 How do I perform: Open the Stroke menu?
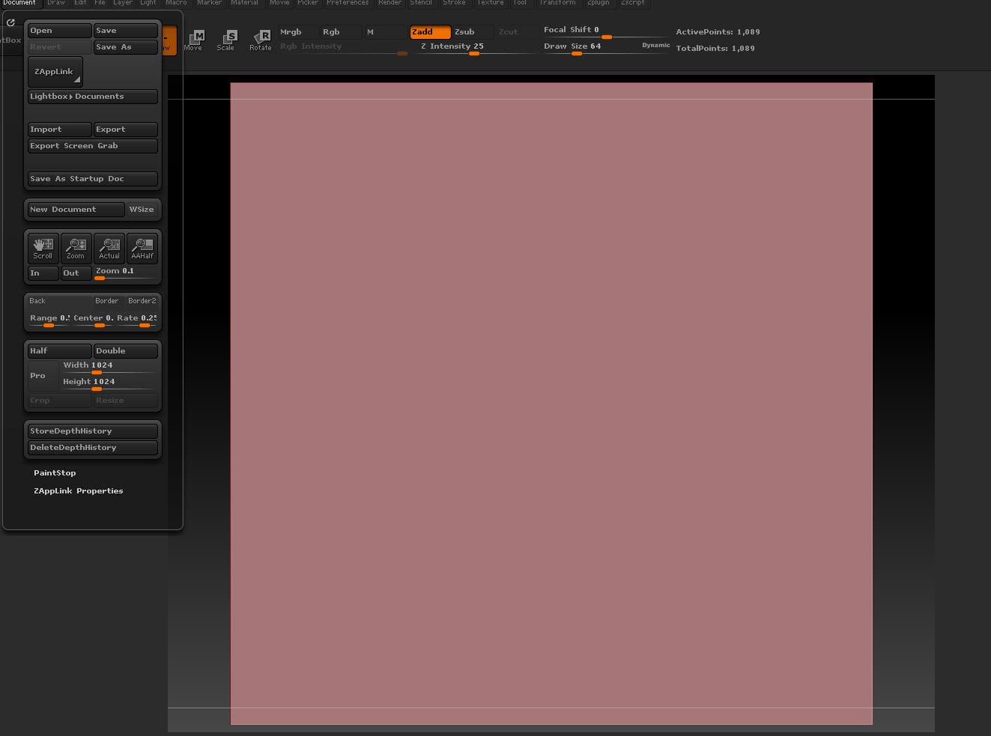[454, 3]
